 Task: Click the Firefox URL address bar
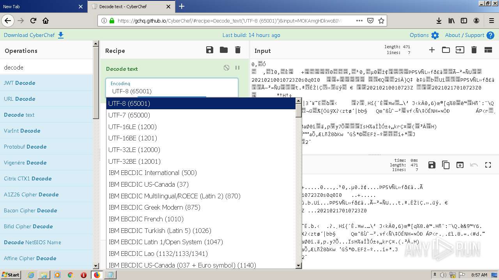(x=230, y=21)
